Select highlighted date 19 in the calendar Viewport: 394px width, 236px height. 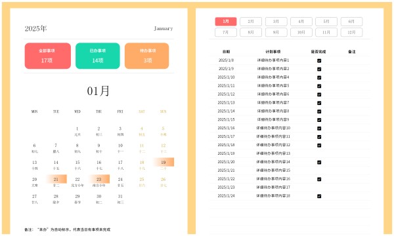pos(164,163)
